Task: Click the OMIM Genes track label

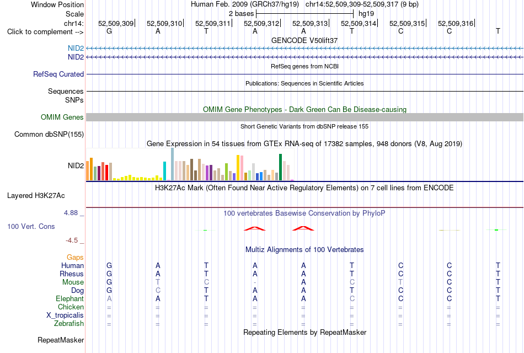Action: 62,117
